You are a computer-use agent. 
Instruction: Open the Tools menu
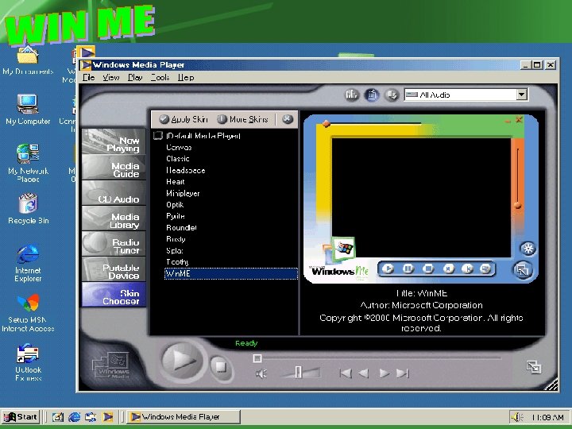click(x=160, y=77)
